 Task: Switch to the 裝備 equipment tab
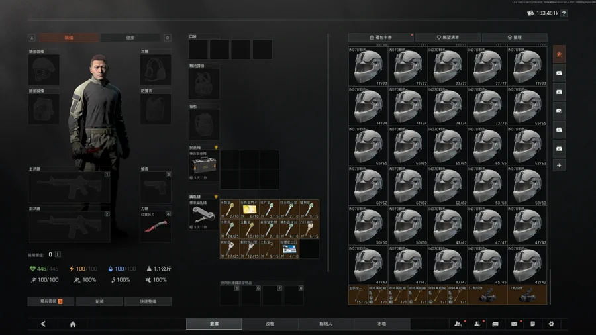point(69,38)
